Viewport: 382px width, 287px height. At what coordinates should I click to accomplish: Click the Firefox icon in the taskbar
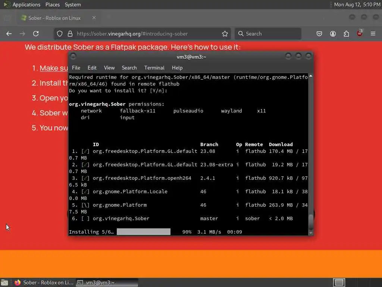18,283
